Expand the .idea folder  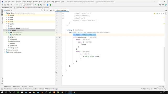(6, 17)
